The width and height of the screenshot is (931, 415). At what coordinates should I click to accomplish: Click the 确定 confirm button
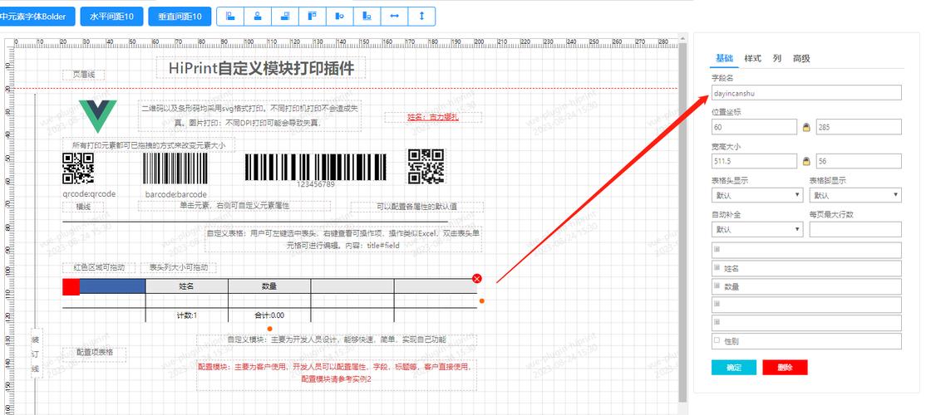point(734,368)
